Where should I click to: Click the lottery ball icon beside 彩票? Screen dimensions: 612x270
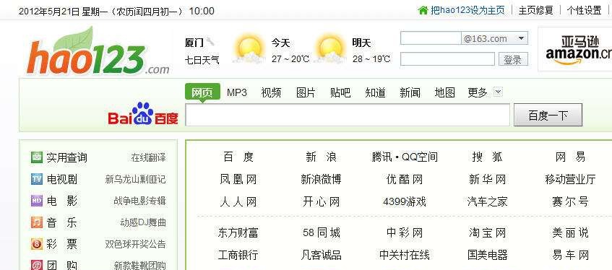coord(37,244)
